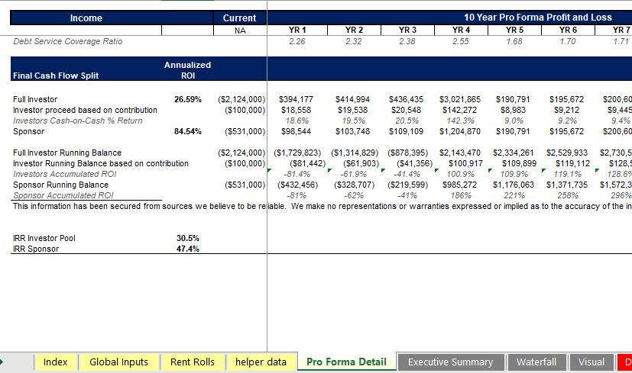Image resolution: width=632 pixels, height=373 pixels.
Task: Select the 30.5% IRR value cell
Action: coord(188,238)
